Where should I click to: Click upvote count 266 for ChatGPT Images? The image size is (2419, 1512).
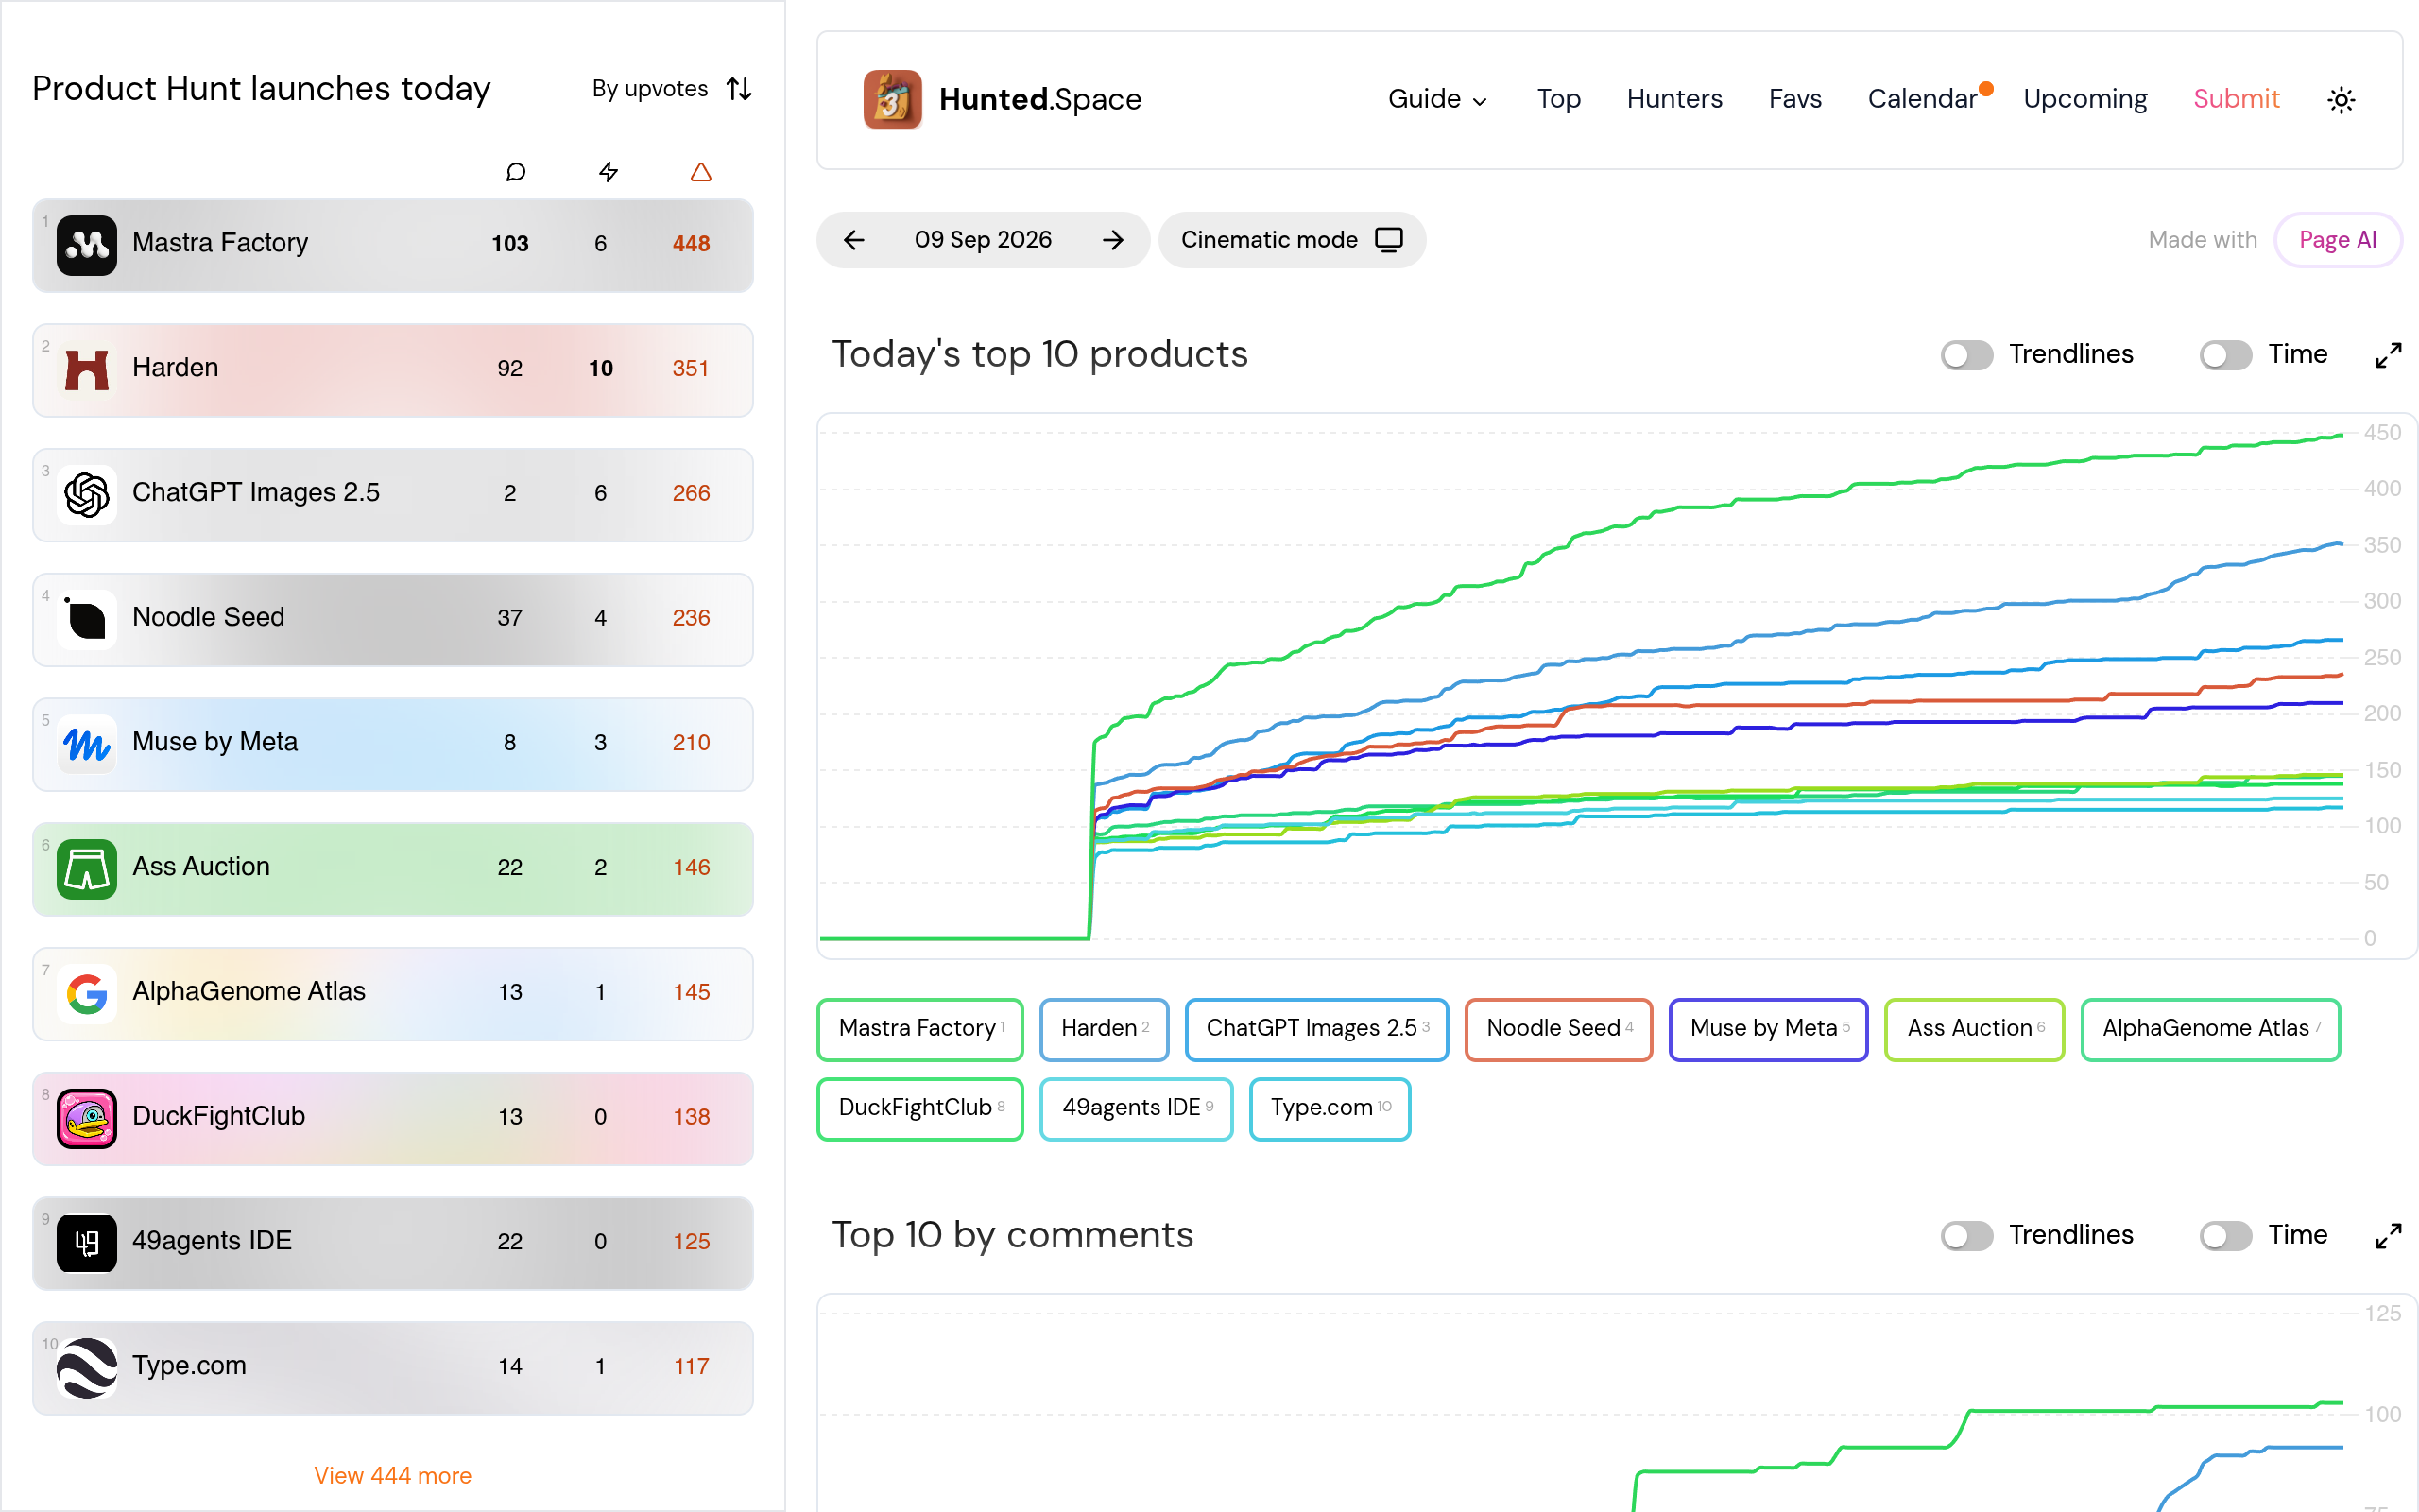691,494
